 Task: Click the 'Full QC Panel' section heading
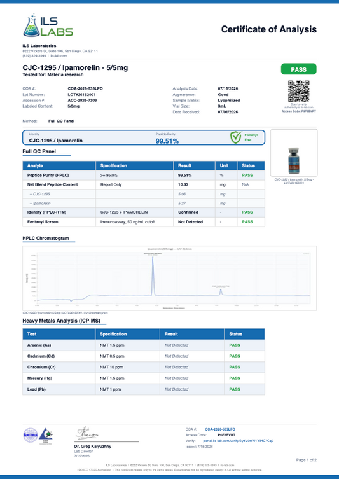click(39, 151)
